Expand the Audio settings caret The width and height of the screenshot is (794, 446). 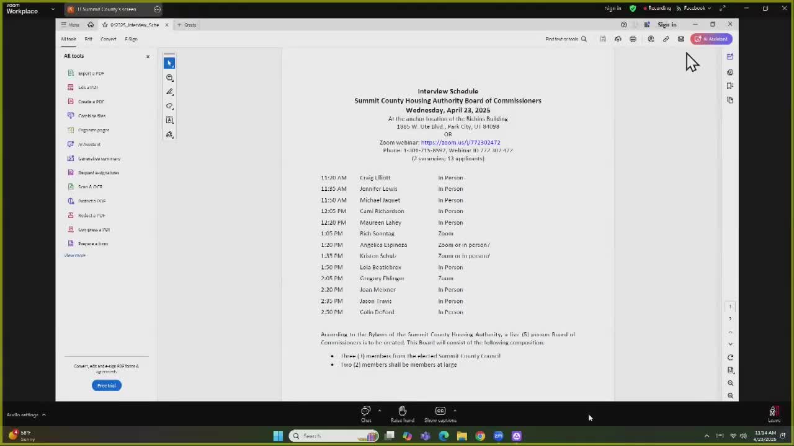pos(43,414)
